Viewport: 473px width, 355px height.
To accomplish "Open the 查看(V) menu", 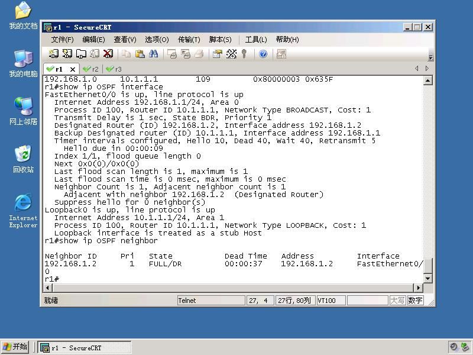I will [125, 40].
